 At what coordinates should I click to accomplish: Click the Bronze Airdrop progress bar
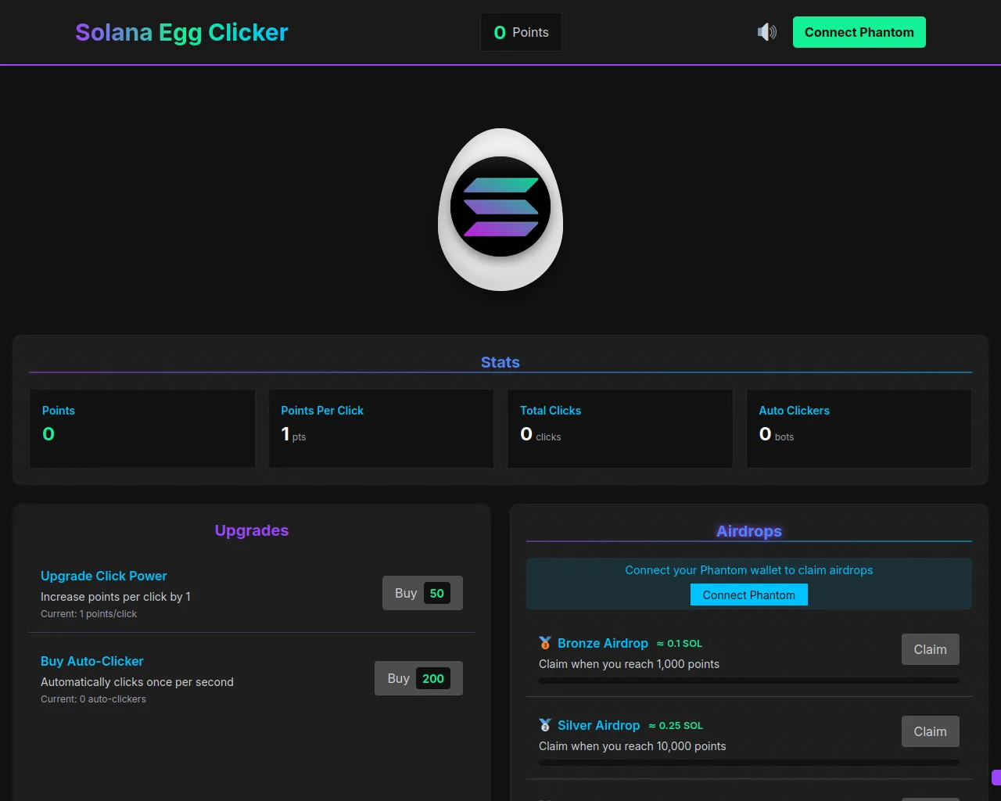749,681
